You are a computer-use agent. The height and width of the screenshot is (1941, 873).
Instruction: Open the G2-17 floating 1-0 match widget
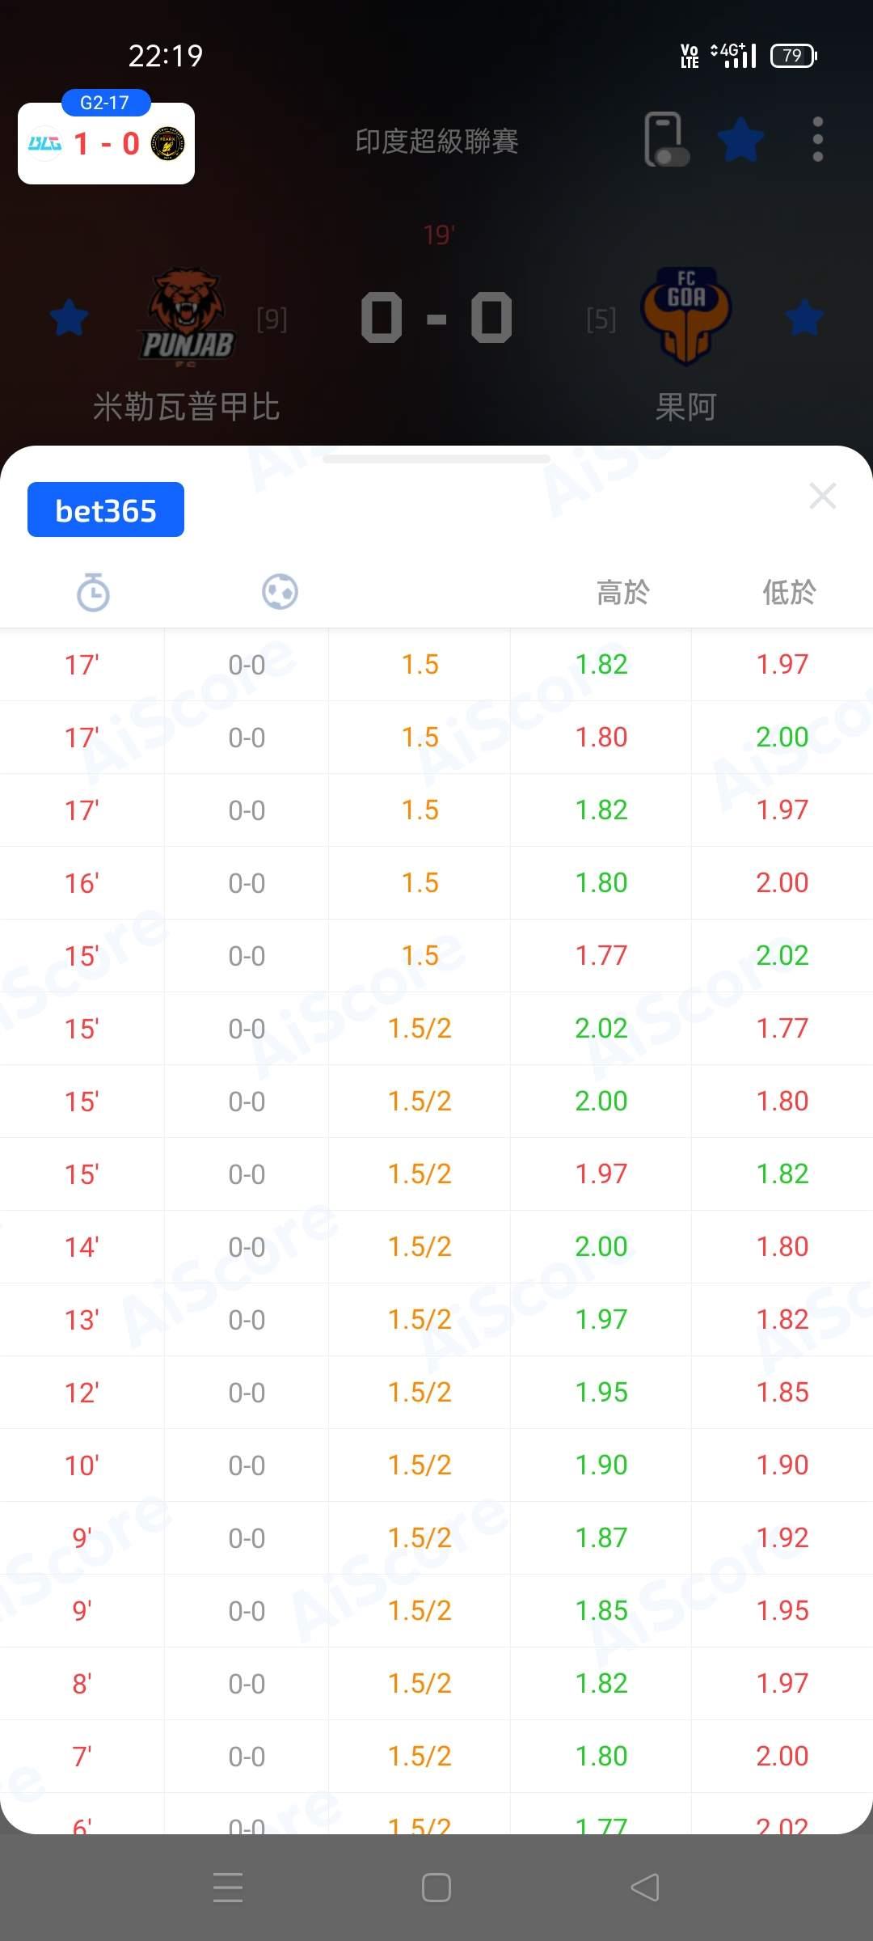[106, 137]
